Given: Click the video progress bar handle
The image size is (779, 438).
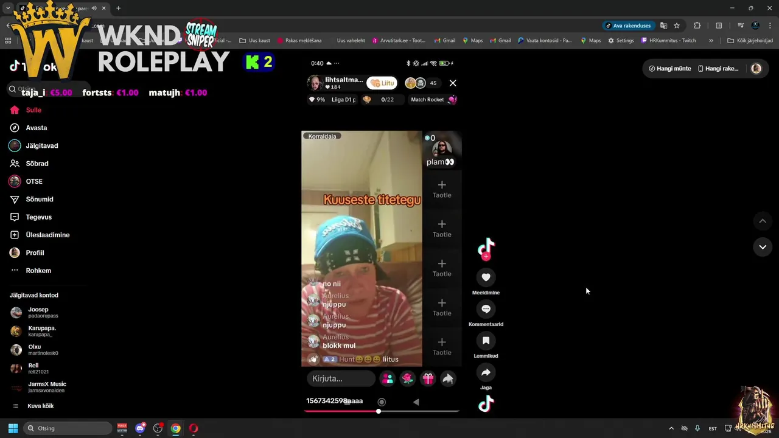Looking at the screenshot, I should tap(379, 411).
